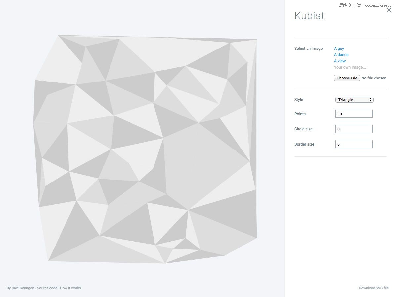Focus the Points input field
This screenshot has width=397, height=297.
tap(354, 114)
